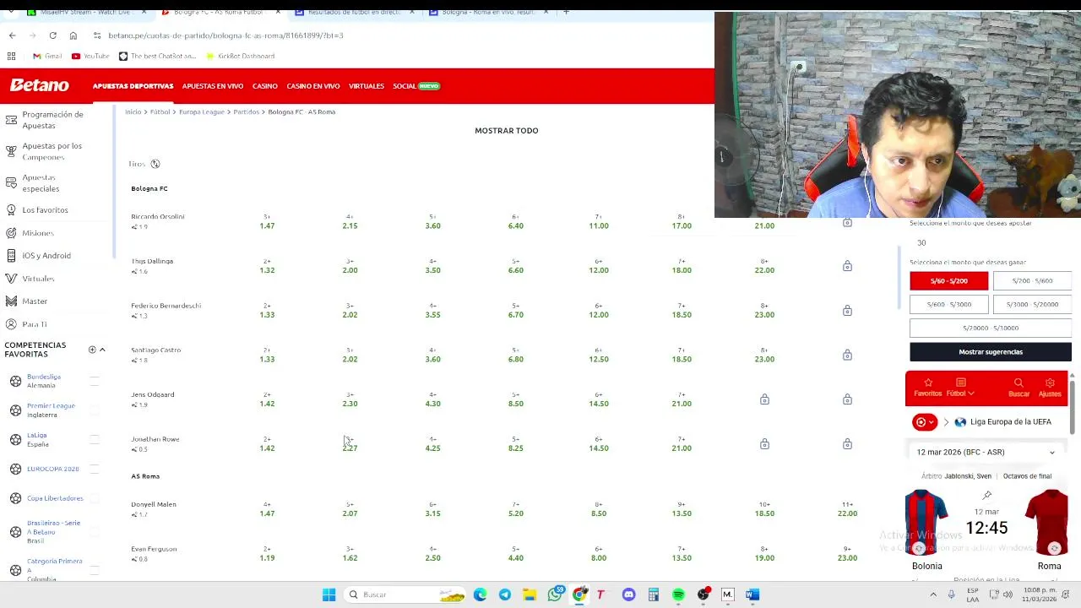Open Misiones target icon in sidebar
The image size is (1081, 608).
pyautogui.click(x=11, y=232)
